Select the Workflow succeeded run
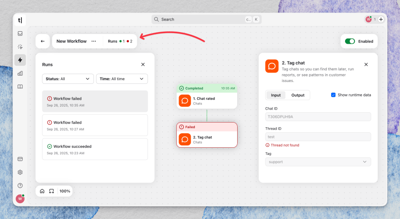Image resolution: width=400 pixels, height=219 pixels. [95, 149]
